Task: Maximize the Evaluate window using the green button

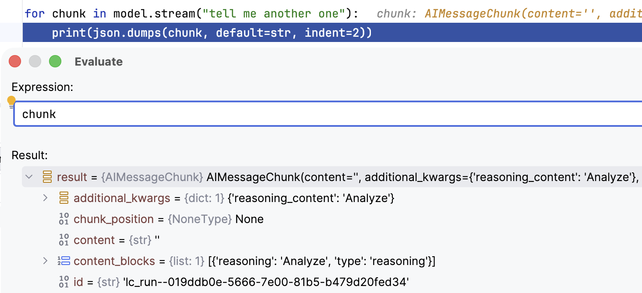Action: click(x=55, y=62)
